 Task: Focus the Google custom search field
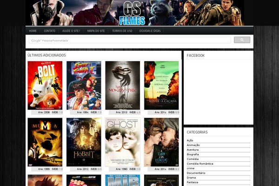[x=130, y=40]
